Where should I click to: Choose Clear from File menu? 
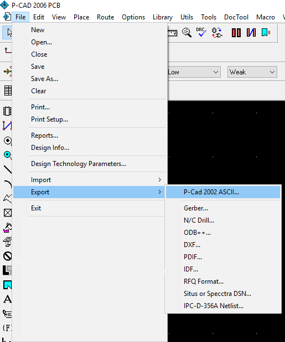[90, 91]
